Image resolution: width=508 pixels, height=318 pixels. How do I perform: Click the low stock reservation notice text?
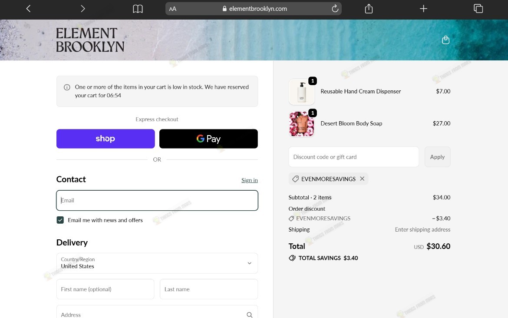tap(162, 91)
